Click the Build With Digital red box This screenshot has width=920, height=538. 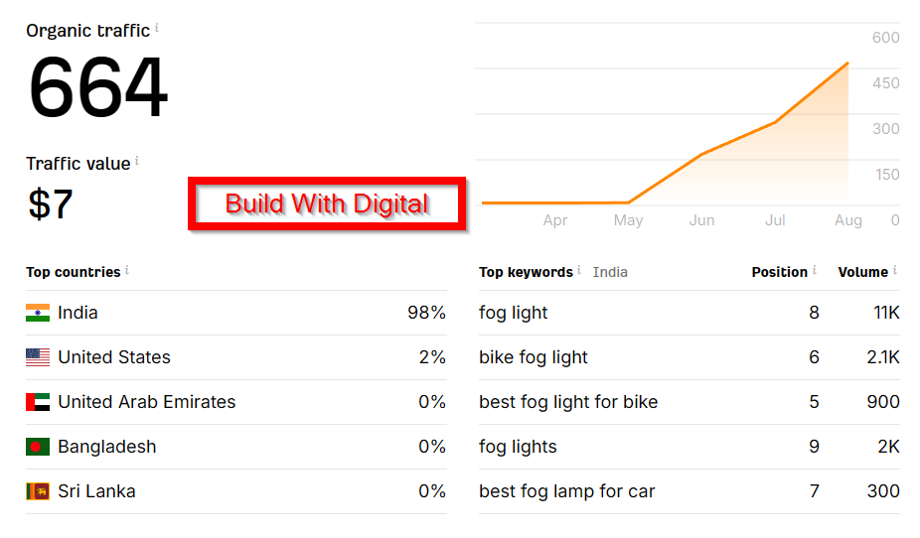coord(327,204)
